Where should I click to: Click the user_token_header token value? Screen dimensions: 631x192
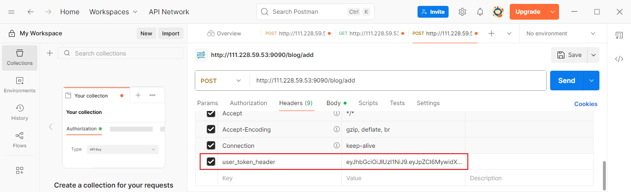click(x=404, y=162)
